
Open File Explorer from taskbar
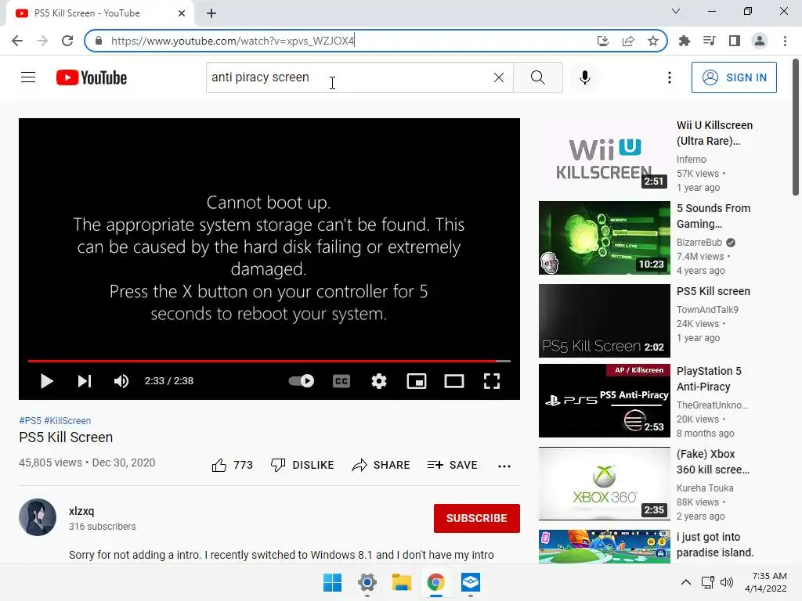point(402,582)
